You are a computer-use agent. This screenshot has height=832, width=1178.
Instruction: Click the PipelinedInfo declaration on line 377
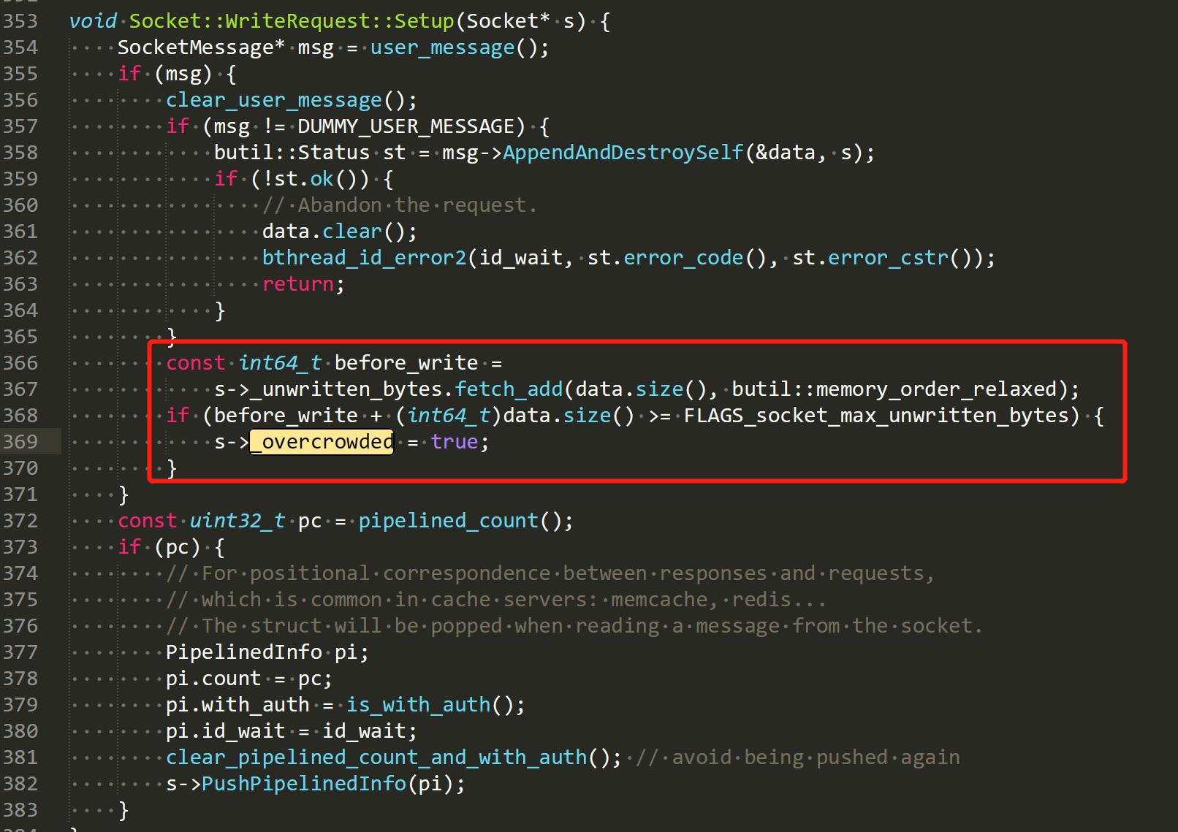[244, 652]
